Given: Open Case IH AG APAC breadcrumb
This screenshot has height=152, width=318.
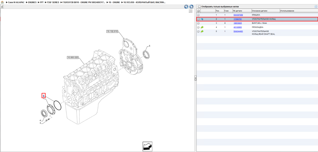Looking at the screenshot, I should (16, 2).
